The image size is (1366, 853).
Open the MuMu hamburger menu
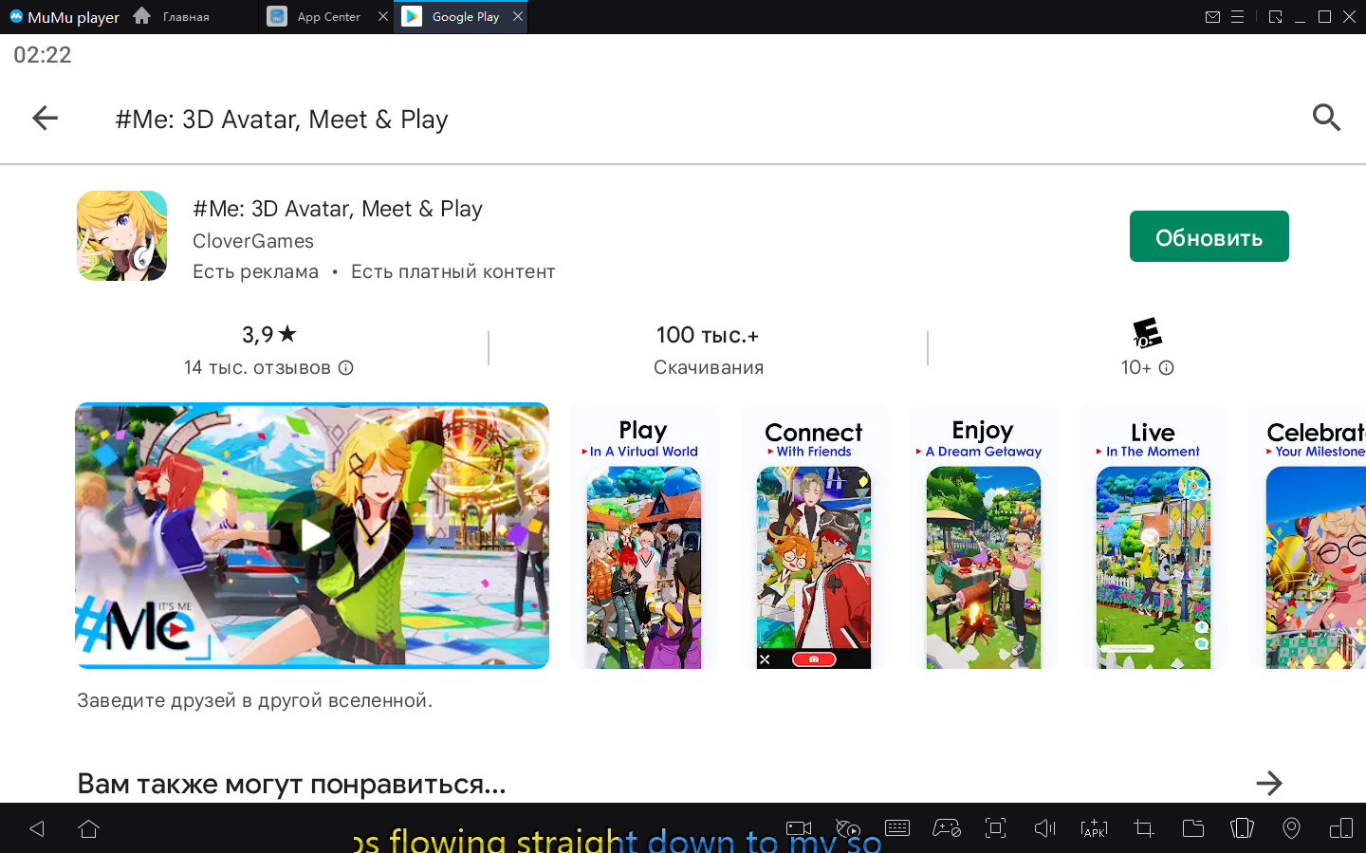pyautogui.click(x=1237, y=17)
